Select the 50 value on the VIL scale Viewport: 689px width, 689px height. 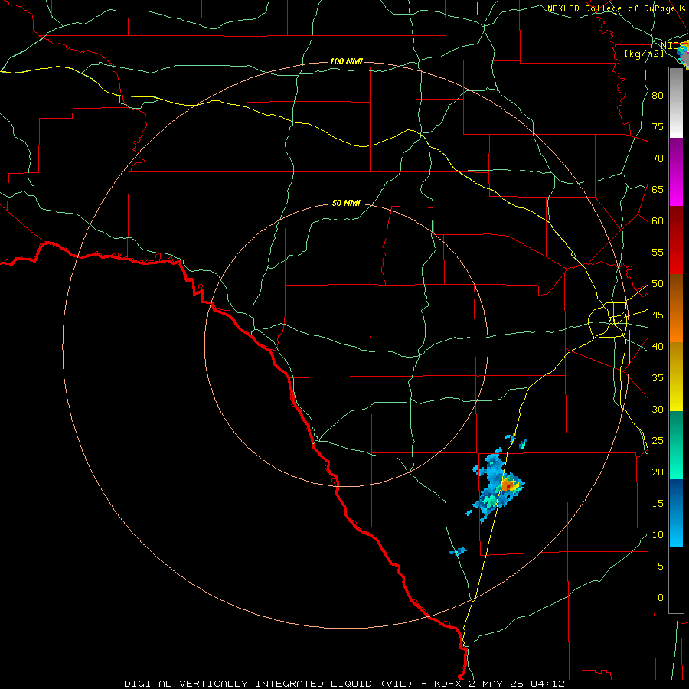click(x=658, y=284)
